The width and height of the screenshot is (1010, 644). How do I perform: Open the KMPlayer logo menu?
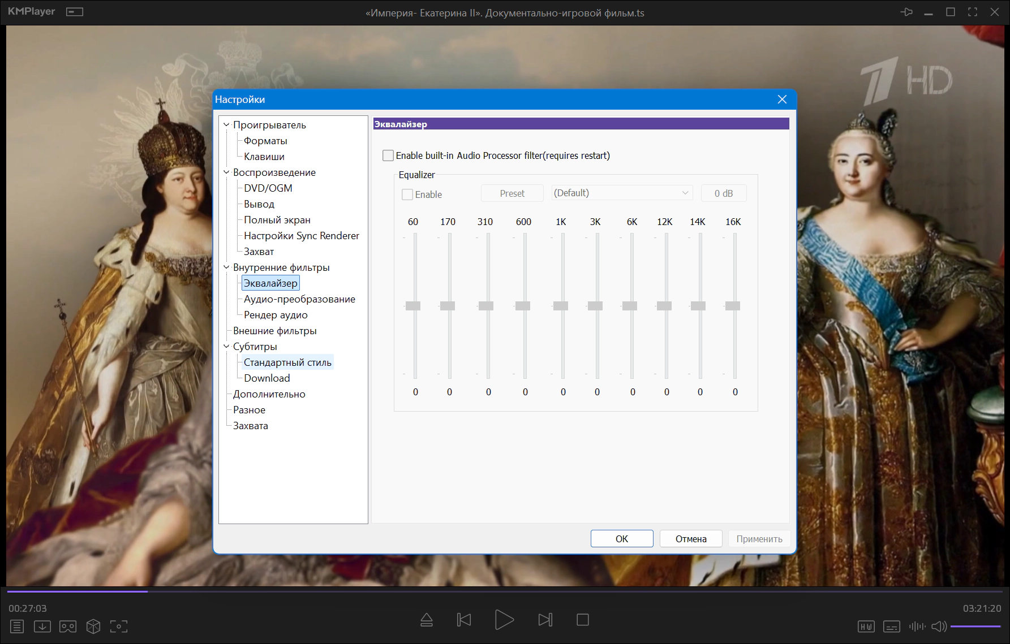pyautogui.click(x=31, y=11)
